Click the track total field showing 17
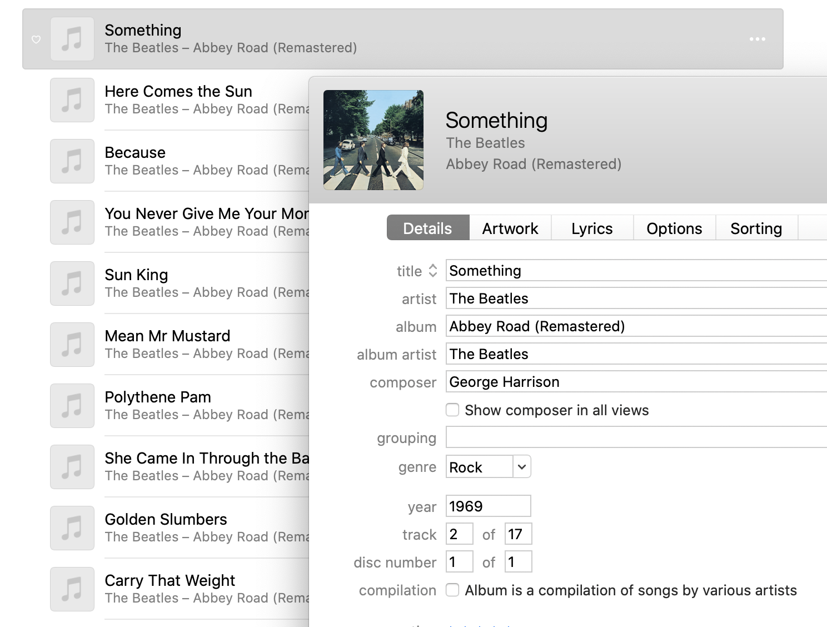The image size is (827, 627). click(x=519, y=534)
